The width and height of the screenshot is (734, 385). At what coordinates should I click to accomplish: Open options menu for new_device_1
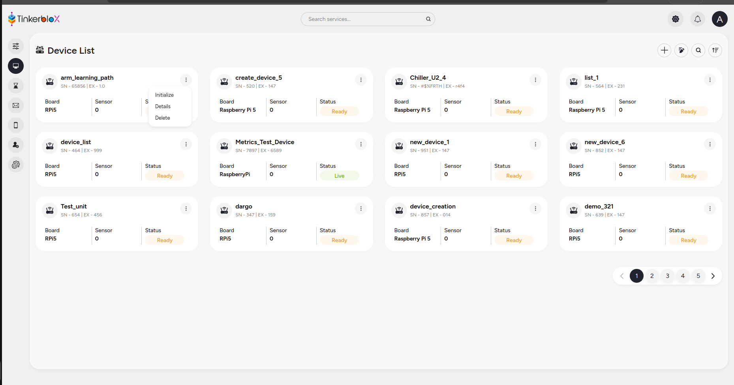(x=535, y=144)
